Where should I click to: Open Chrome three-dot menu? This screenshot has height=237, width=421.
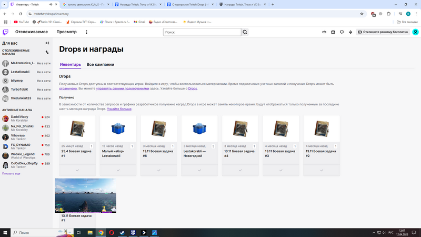point(416,14)
